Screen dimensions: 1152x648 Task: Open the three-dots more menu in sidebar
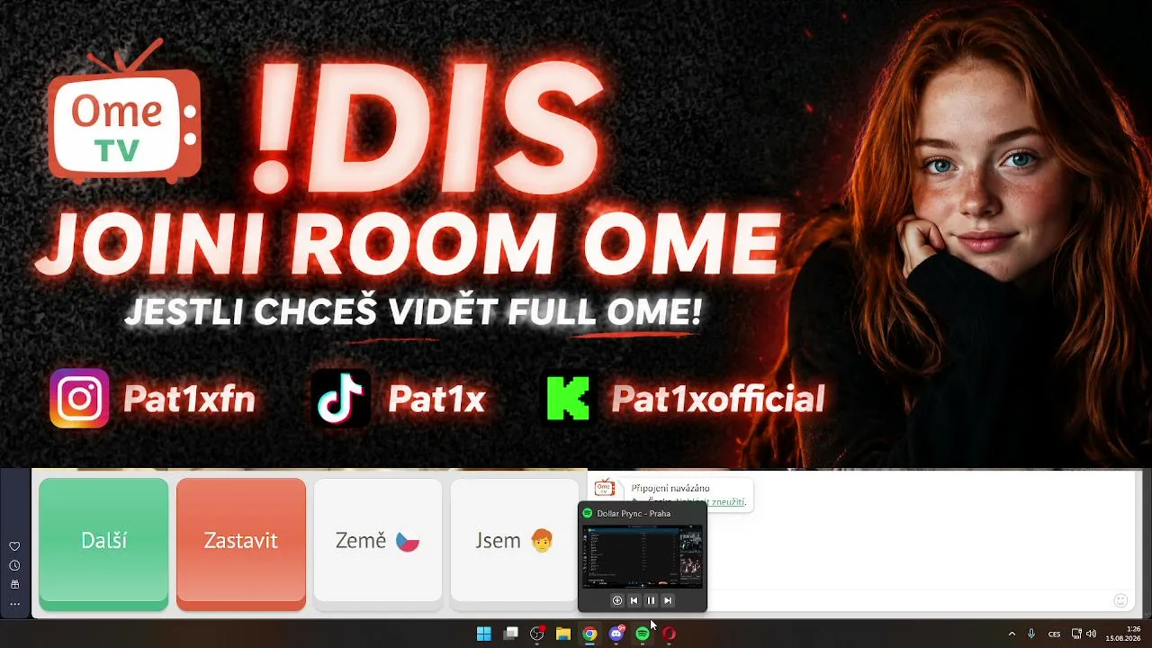pos(14,604)
